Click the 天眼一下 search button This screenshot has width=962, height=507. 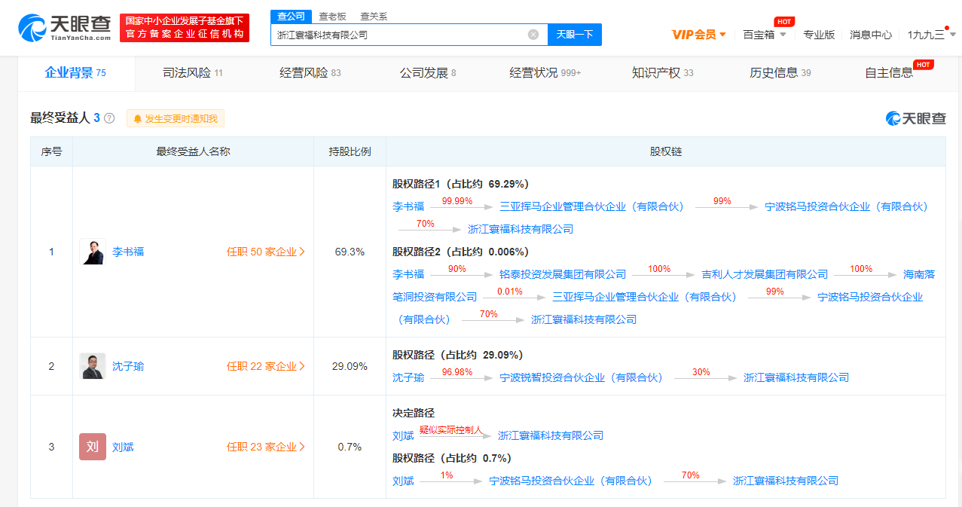pos(575,35)
